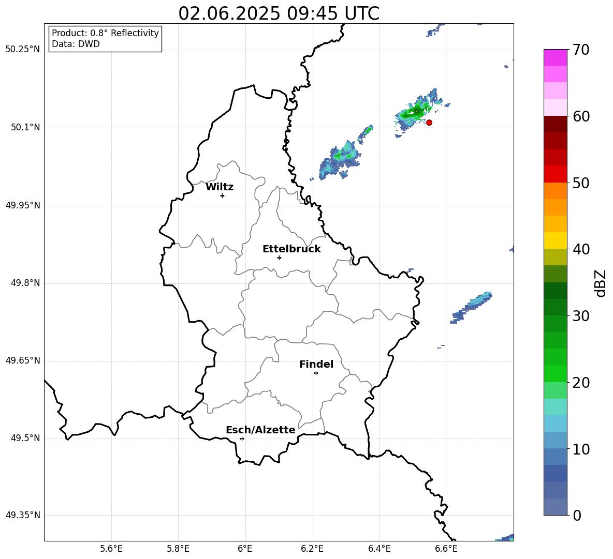Click the 'Ettelbruck' label

click(291, 249)
